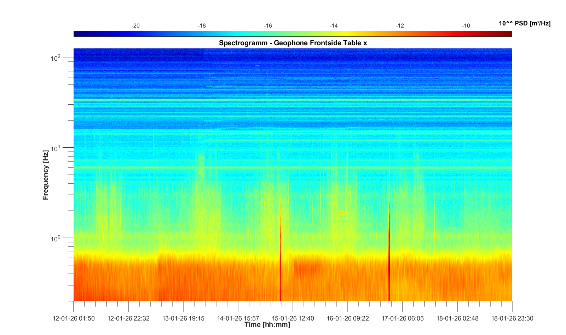
Task: Click the 'Time [hh:mm]' x-axis label
Action: tap(267, 325)
